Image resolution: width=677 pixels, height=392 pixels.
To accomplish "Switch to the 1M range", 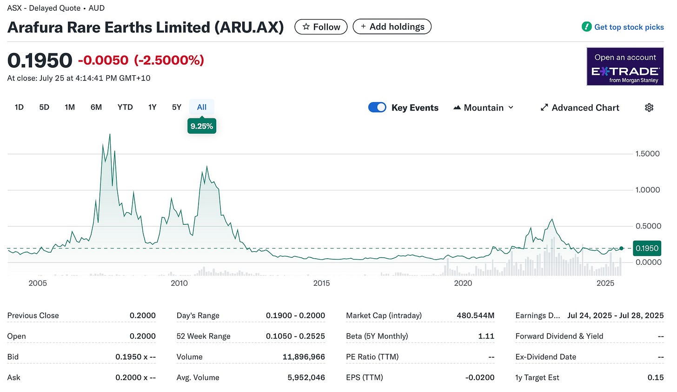I will click(70, 107).
